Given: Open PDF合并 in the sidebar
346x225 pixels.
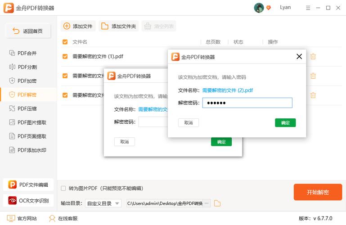Looking at the screenshot, I should pyautogui.click(x=23, y=53).
